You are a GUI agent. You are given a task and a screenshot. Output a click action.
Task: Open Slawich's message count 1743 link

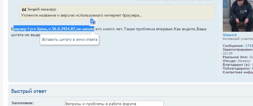point(249,46)
